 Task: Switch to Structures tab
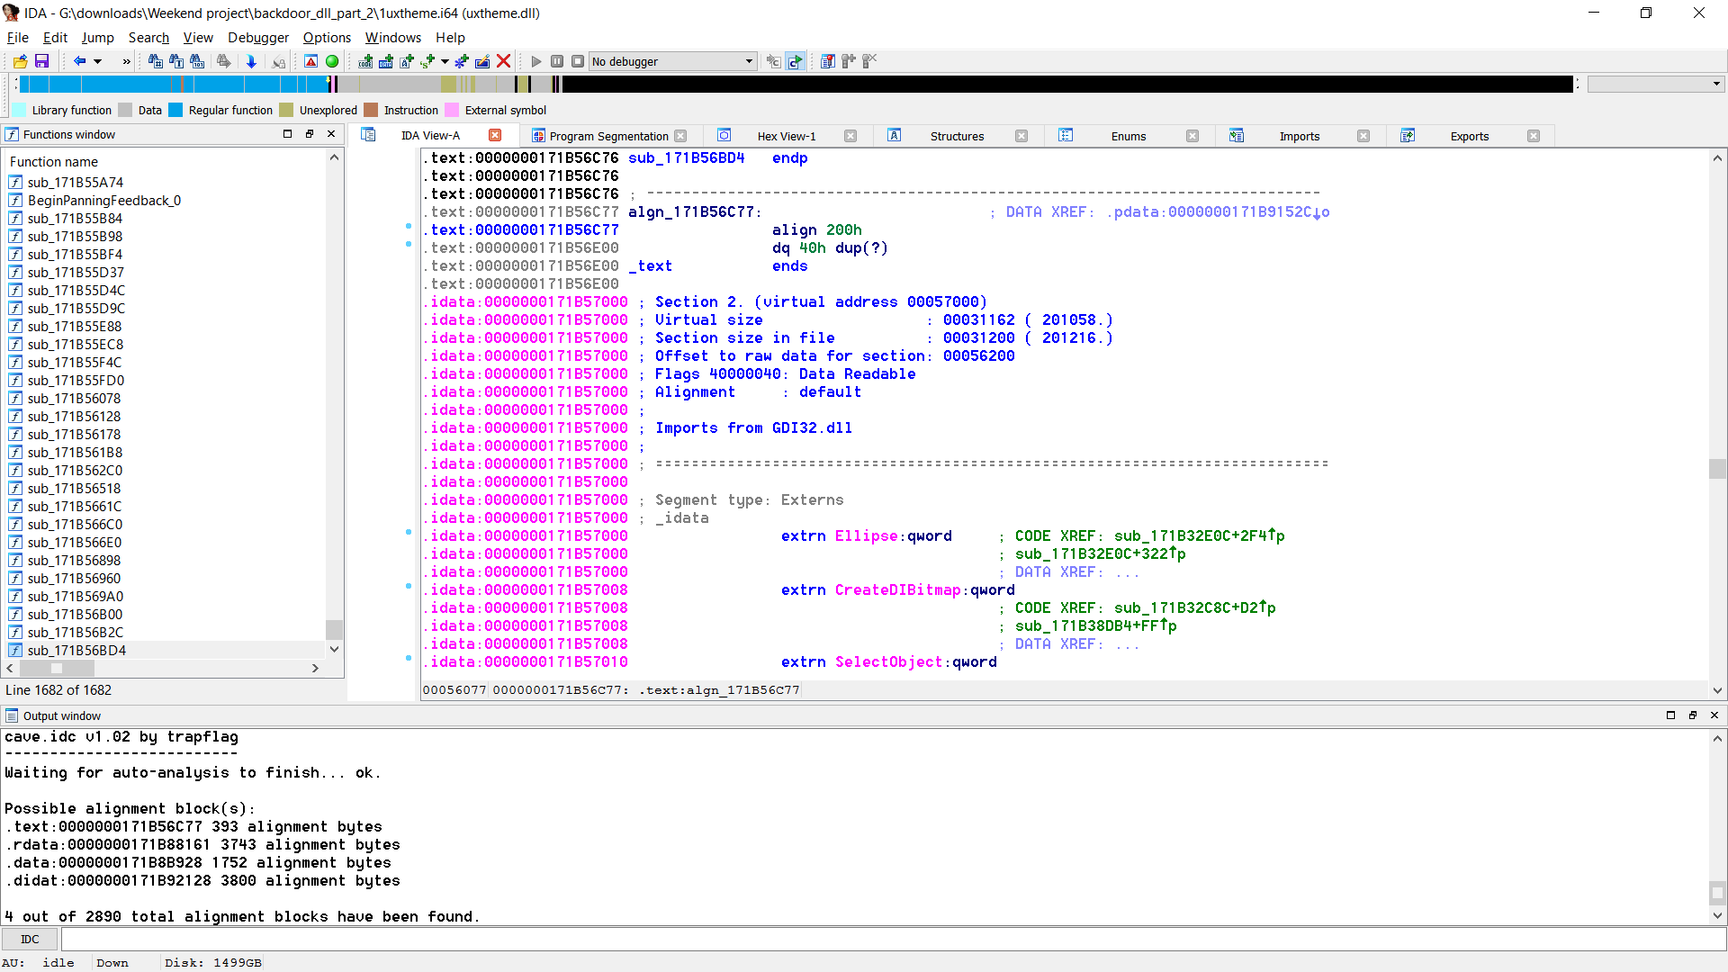pyautogui.click(x=957, y=136)
